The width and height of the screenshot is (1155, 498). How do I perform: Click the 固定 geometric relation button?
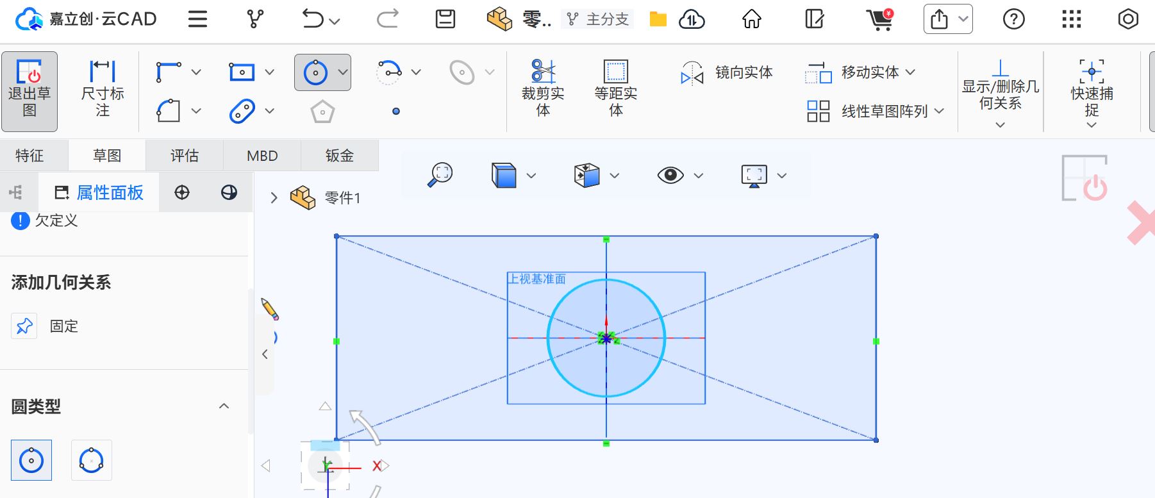pos(24,326)
